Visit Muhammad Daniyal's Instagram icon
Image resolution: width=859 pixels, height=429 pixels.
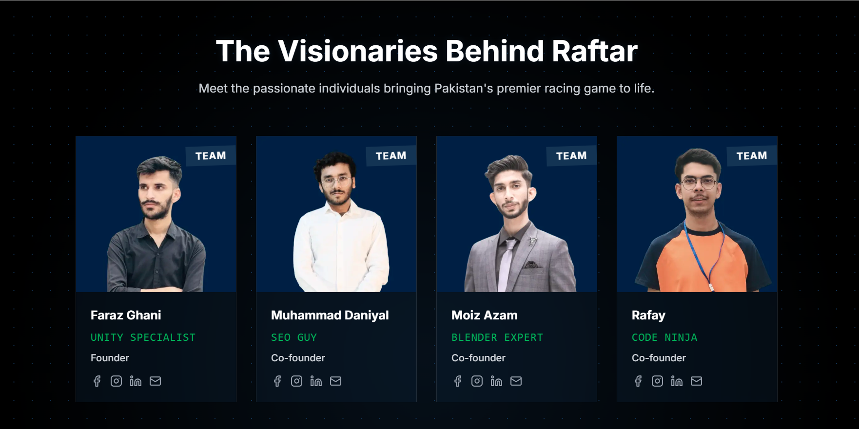[x=296, y=381]
